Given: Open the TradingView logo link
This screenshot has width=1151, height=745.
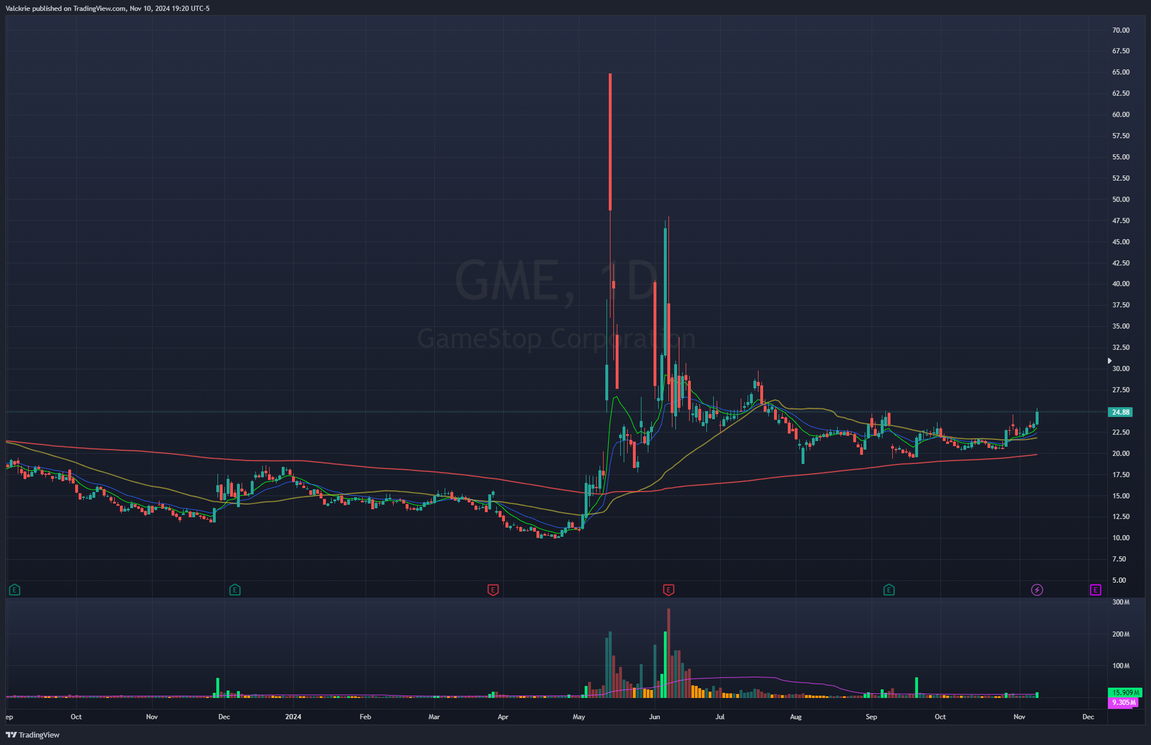Looking at the screenshot, I should click(x=33, y=735).
